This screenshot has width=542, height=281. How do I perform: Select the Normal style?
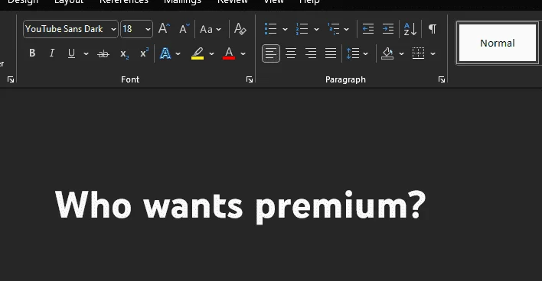point(498,43)
